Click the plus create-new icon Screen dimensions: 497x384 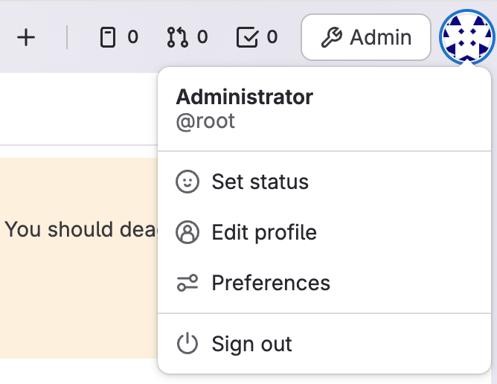point(26,37)
